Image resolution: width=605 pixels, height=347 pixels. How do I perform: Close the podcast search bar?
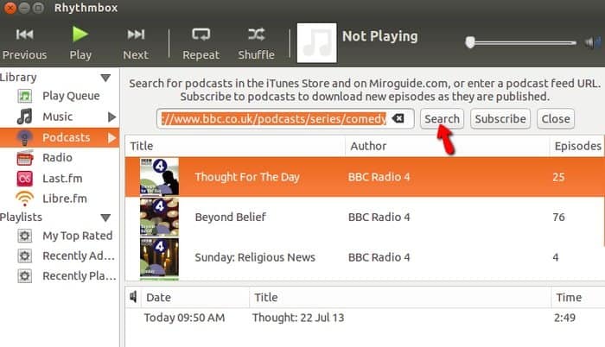tap(556, 119)
